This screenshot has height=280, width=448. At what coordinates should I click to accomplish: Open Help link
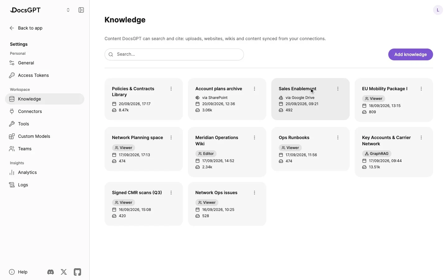18,272
